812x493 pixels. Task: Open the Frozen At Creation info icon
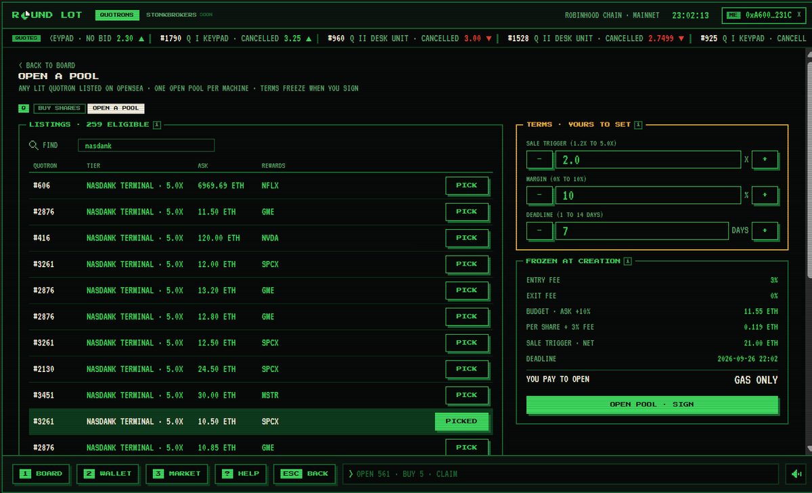[627, 261]
